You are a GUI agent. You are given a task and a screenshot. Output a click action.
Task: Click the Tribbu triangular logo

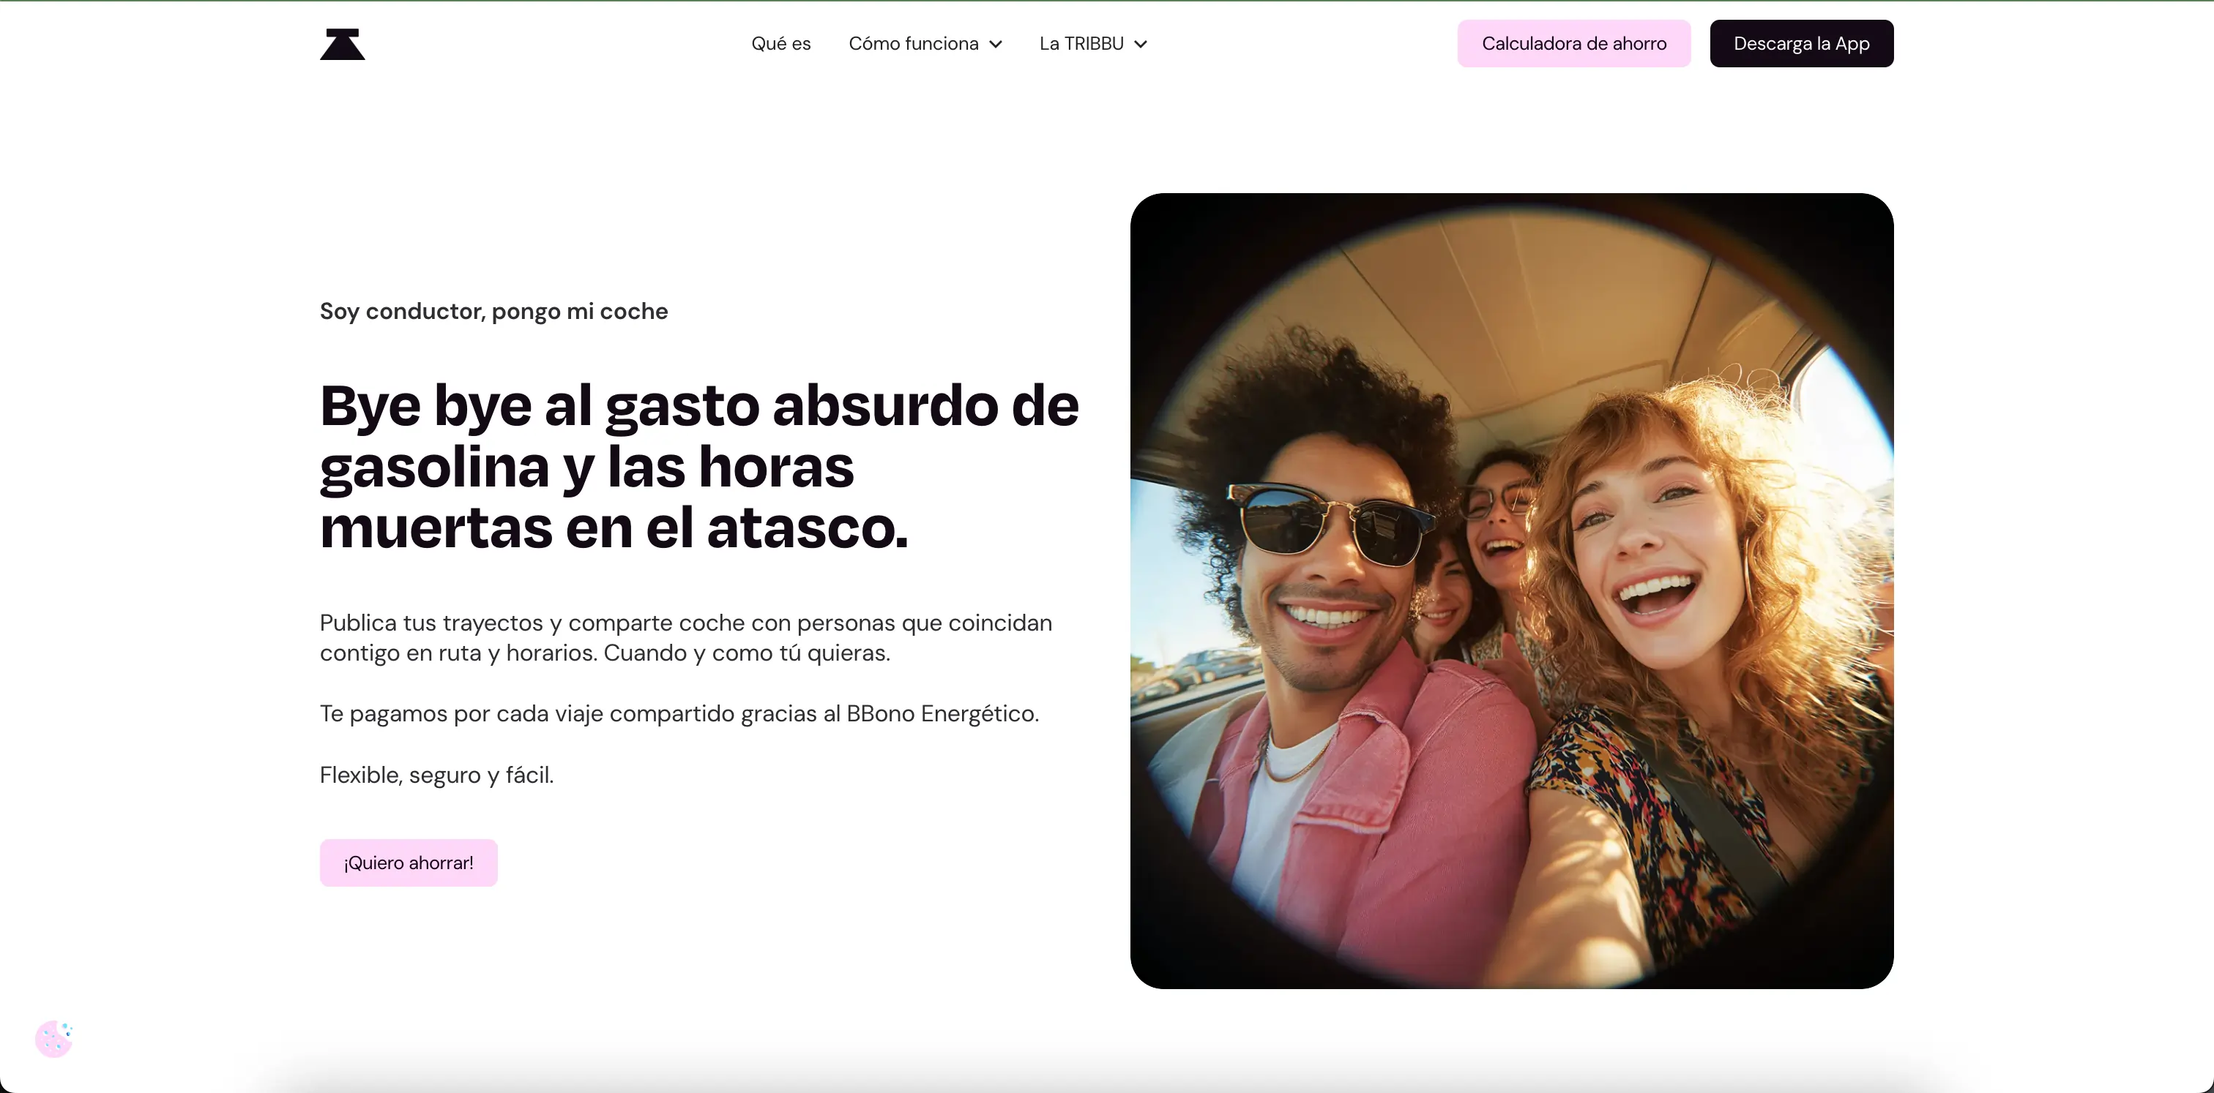coord(342,44)
